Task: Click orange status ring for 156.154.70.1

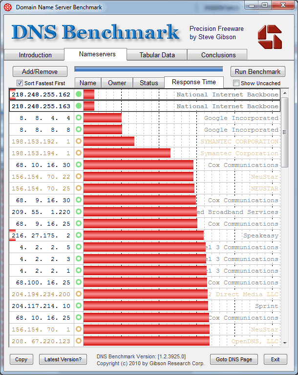Action: tap(79, 329)
